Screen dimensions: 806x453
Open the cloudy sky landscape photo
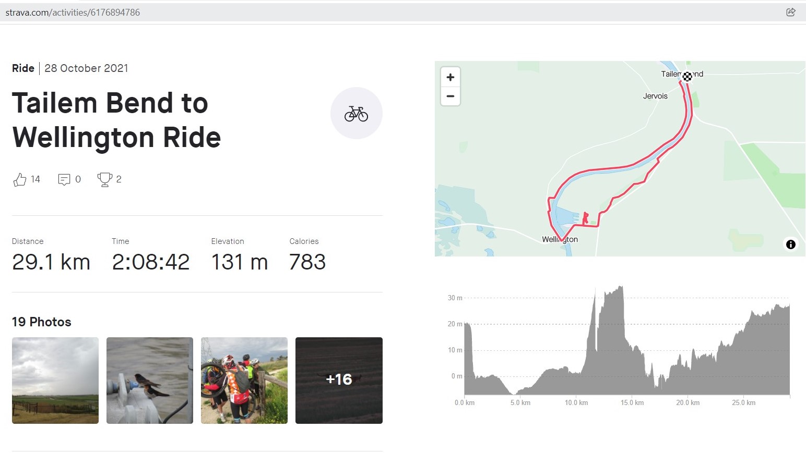(x=55, y=380)
